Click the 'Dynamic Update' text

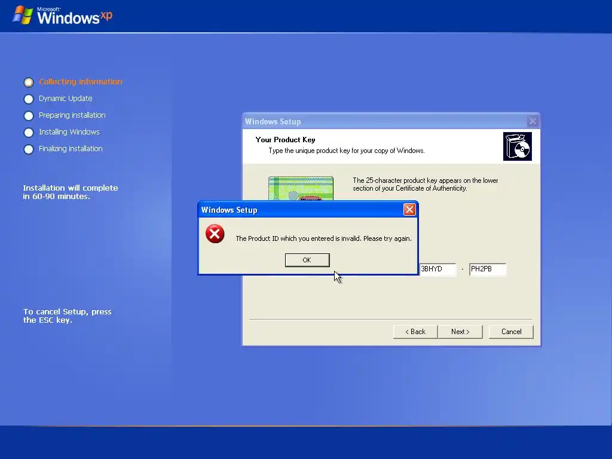pyautogui.click(x=66, y=99)
